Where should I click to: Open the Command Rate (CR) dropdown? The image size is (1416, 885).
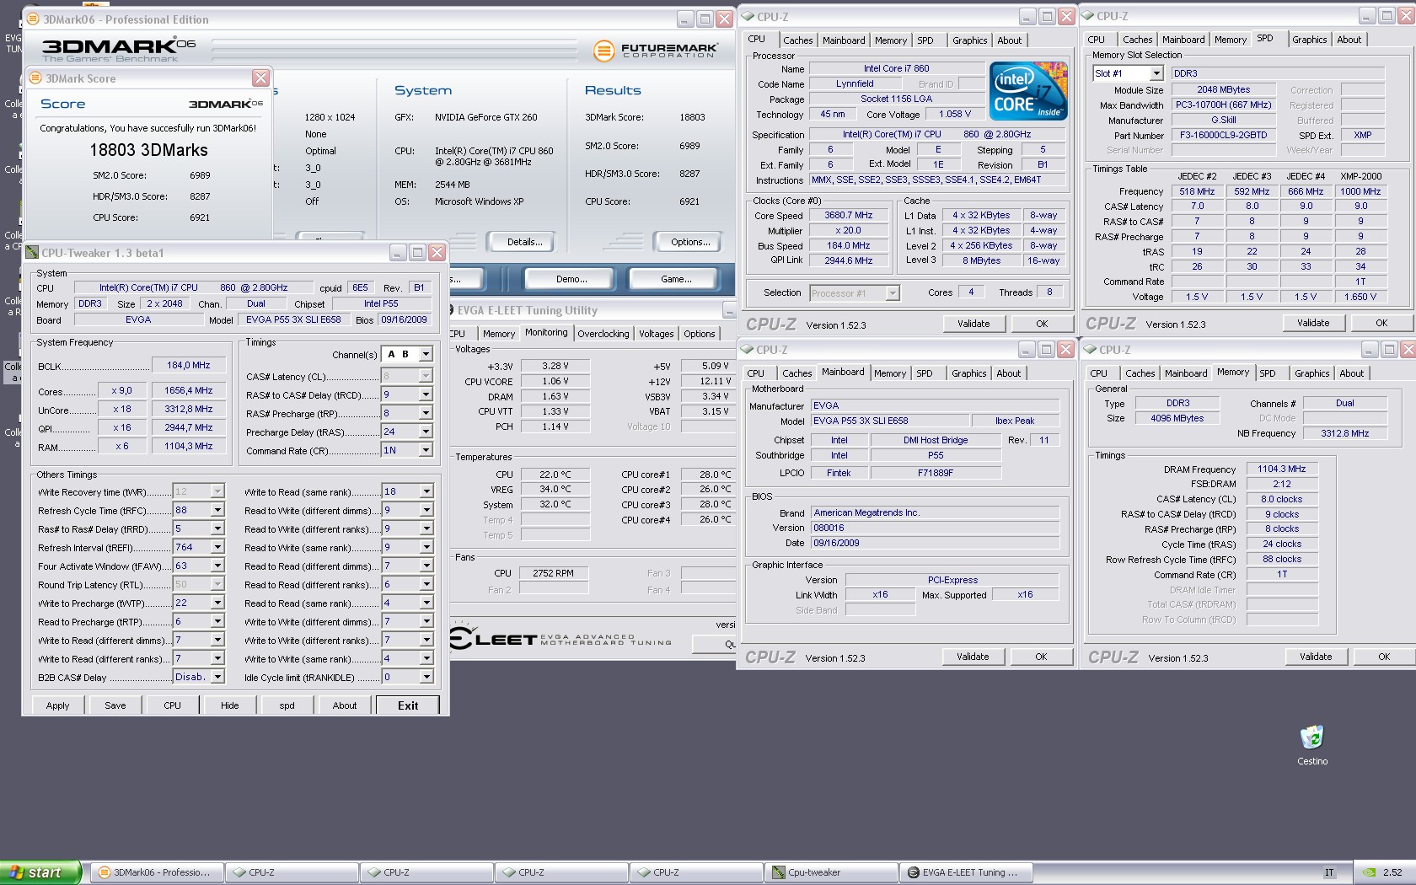(426, 450)
